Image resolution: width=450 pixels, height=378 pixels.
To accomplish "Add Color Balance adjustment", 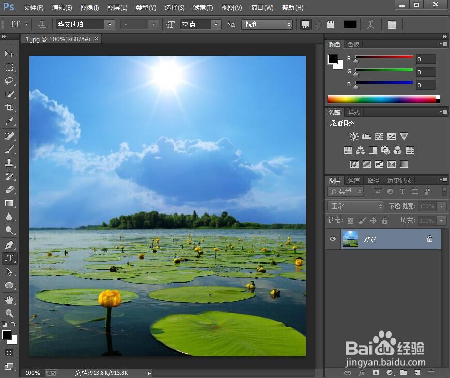I will pos(361,151).
